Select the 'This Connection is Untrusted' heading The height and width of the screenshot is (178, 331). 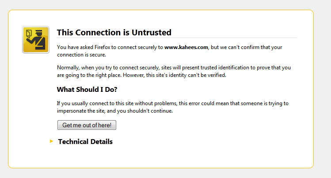coord(114,33)
